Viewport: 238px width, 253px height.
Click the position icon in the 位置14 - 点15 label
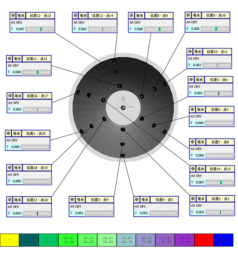pyautogui.click(x=193, y=169)
